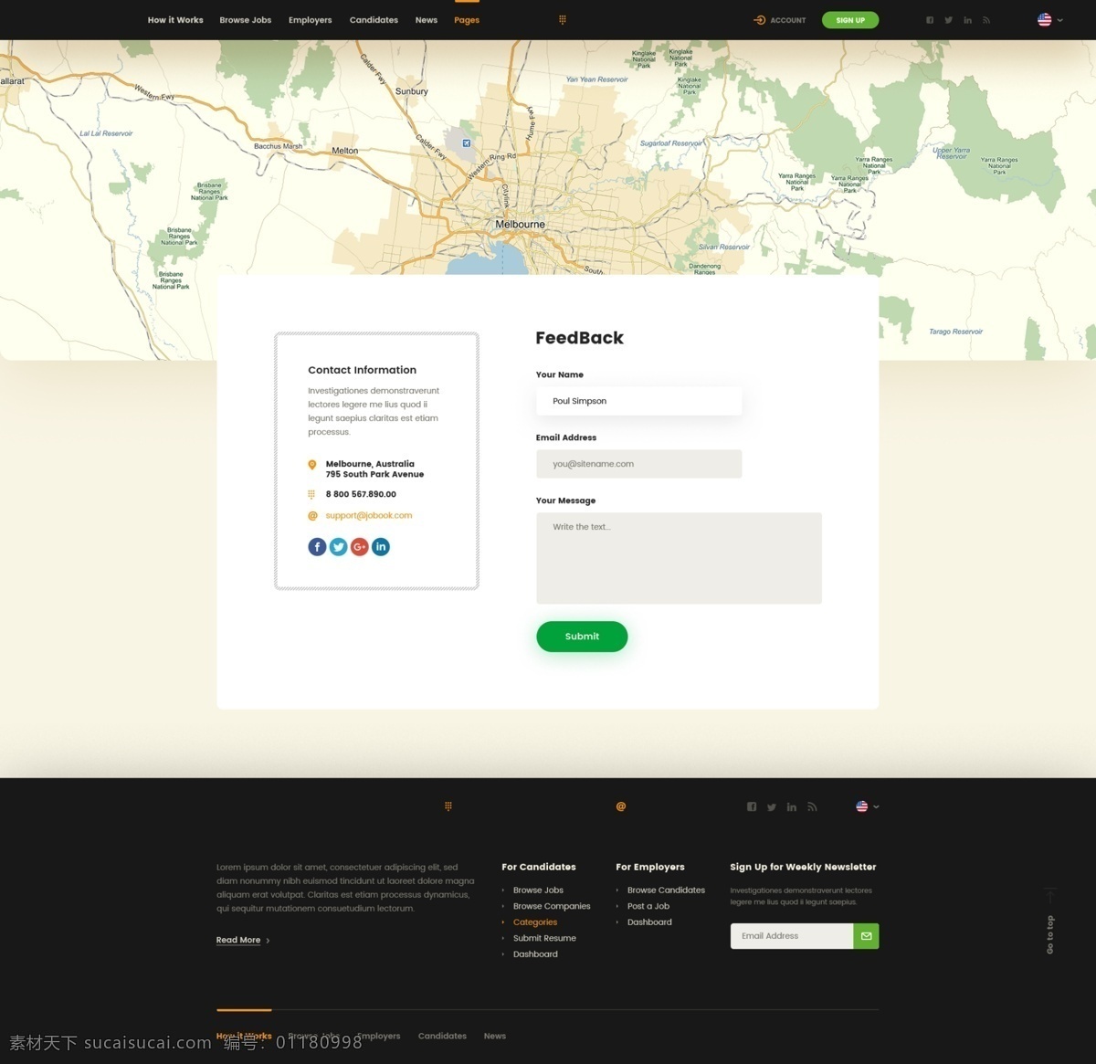Open Candidates in the bottom footer navigation
1096x1064 pixels.
point(442,1037)
